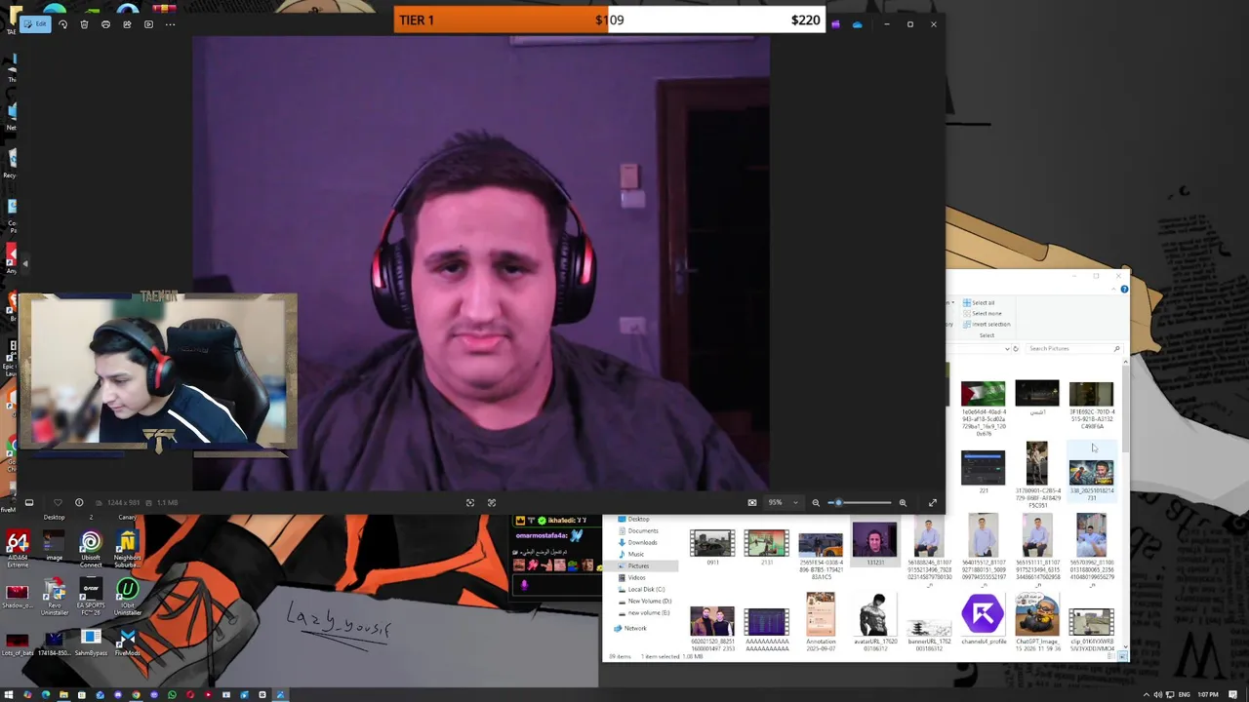Click fit-to-window icon in Photos bottom bar
Image resolution: width=1249 pixels, height=702 pixels.
click(469, 502)
